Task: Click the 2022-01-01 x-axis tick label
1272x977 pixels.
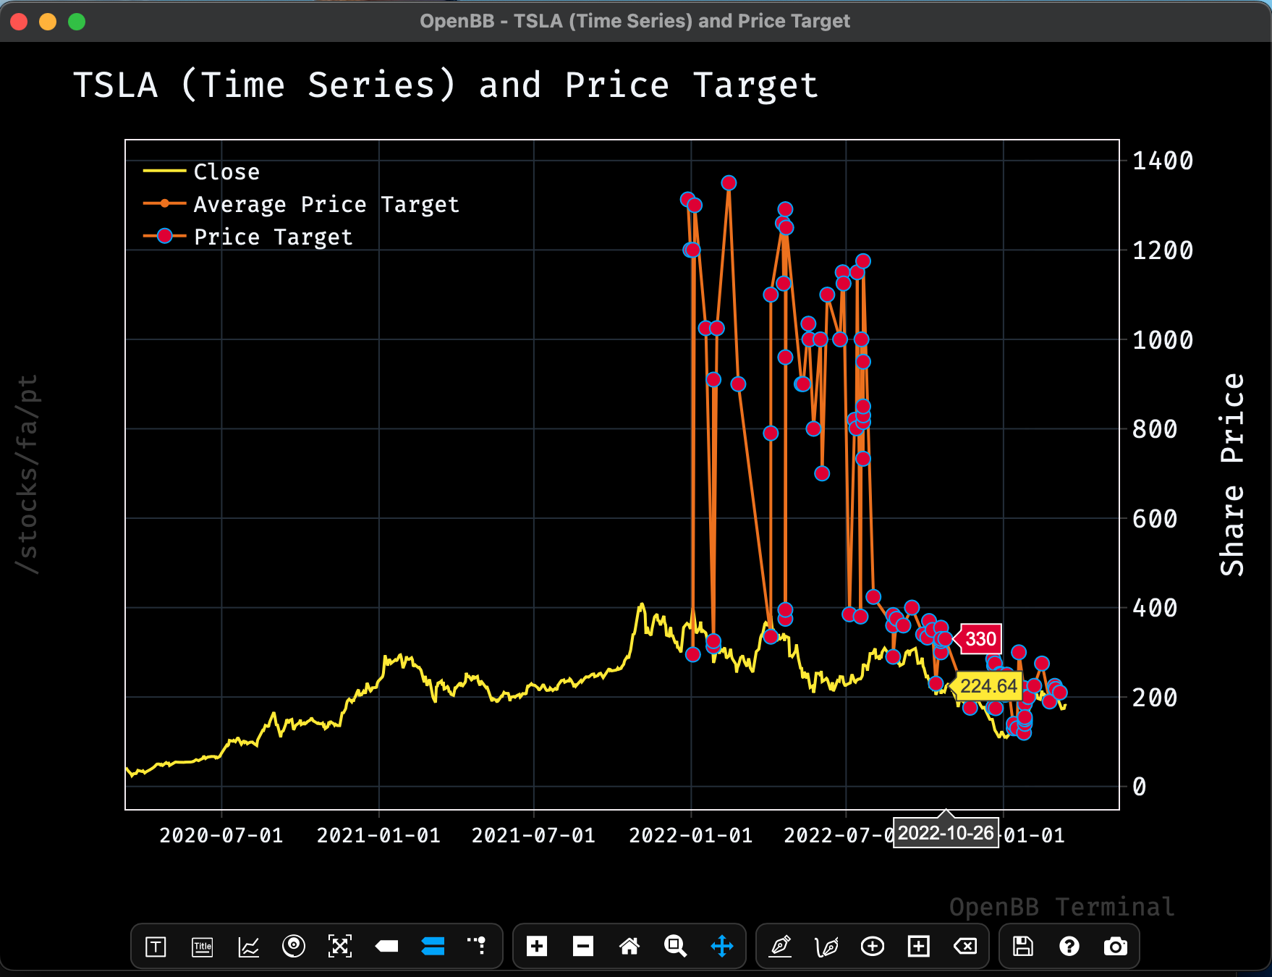Action: pos(691,836)
